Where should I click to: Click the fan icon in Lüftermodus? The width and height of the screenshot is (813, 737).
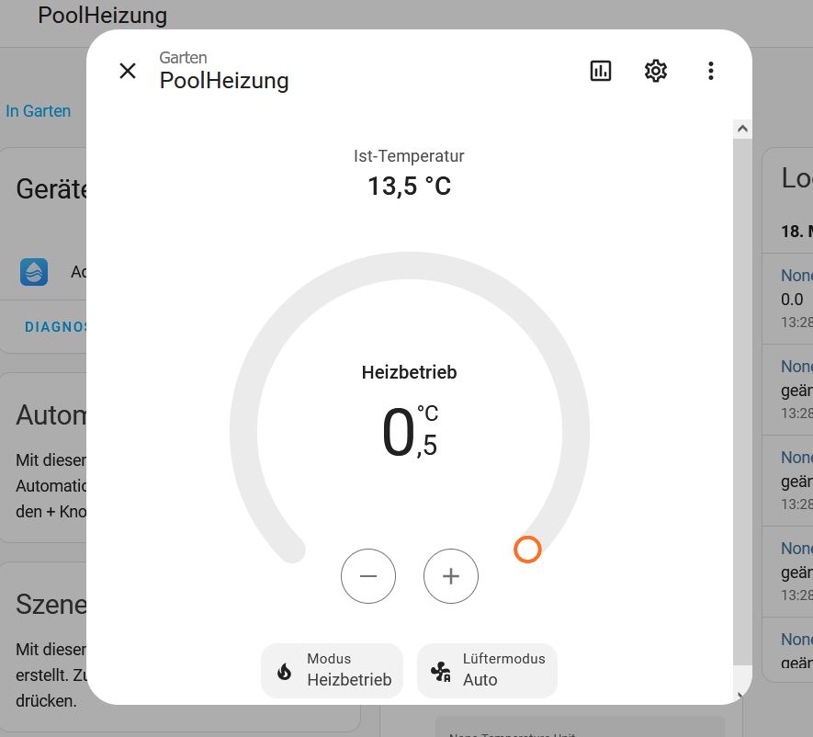click(x=441, y=671)
